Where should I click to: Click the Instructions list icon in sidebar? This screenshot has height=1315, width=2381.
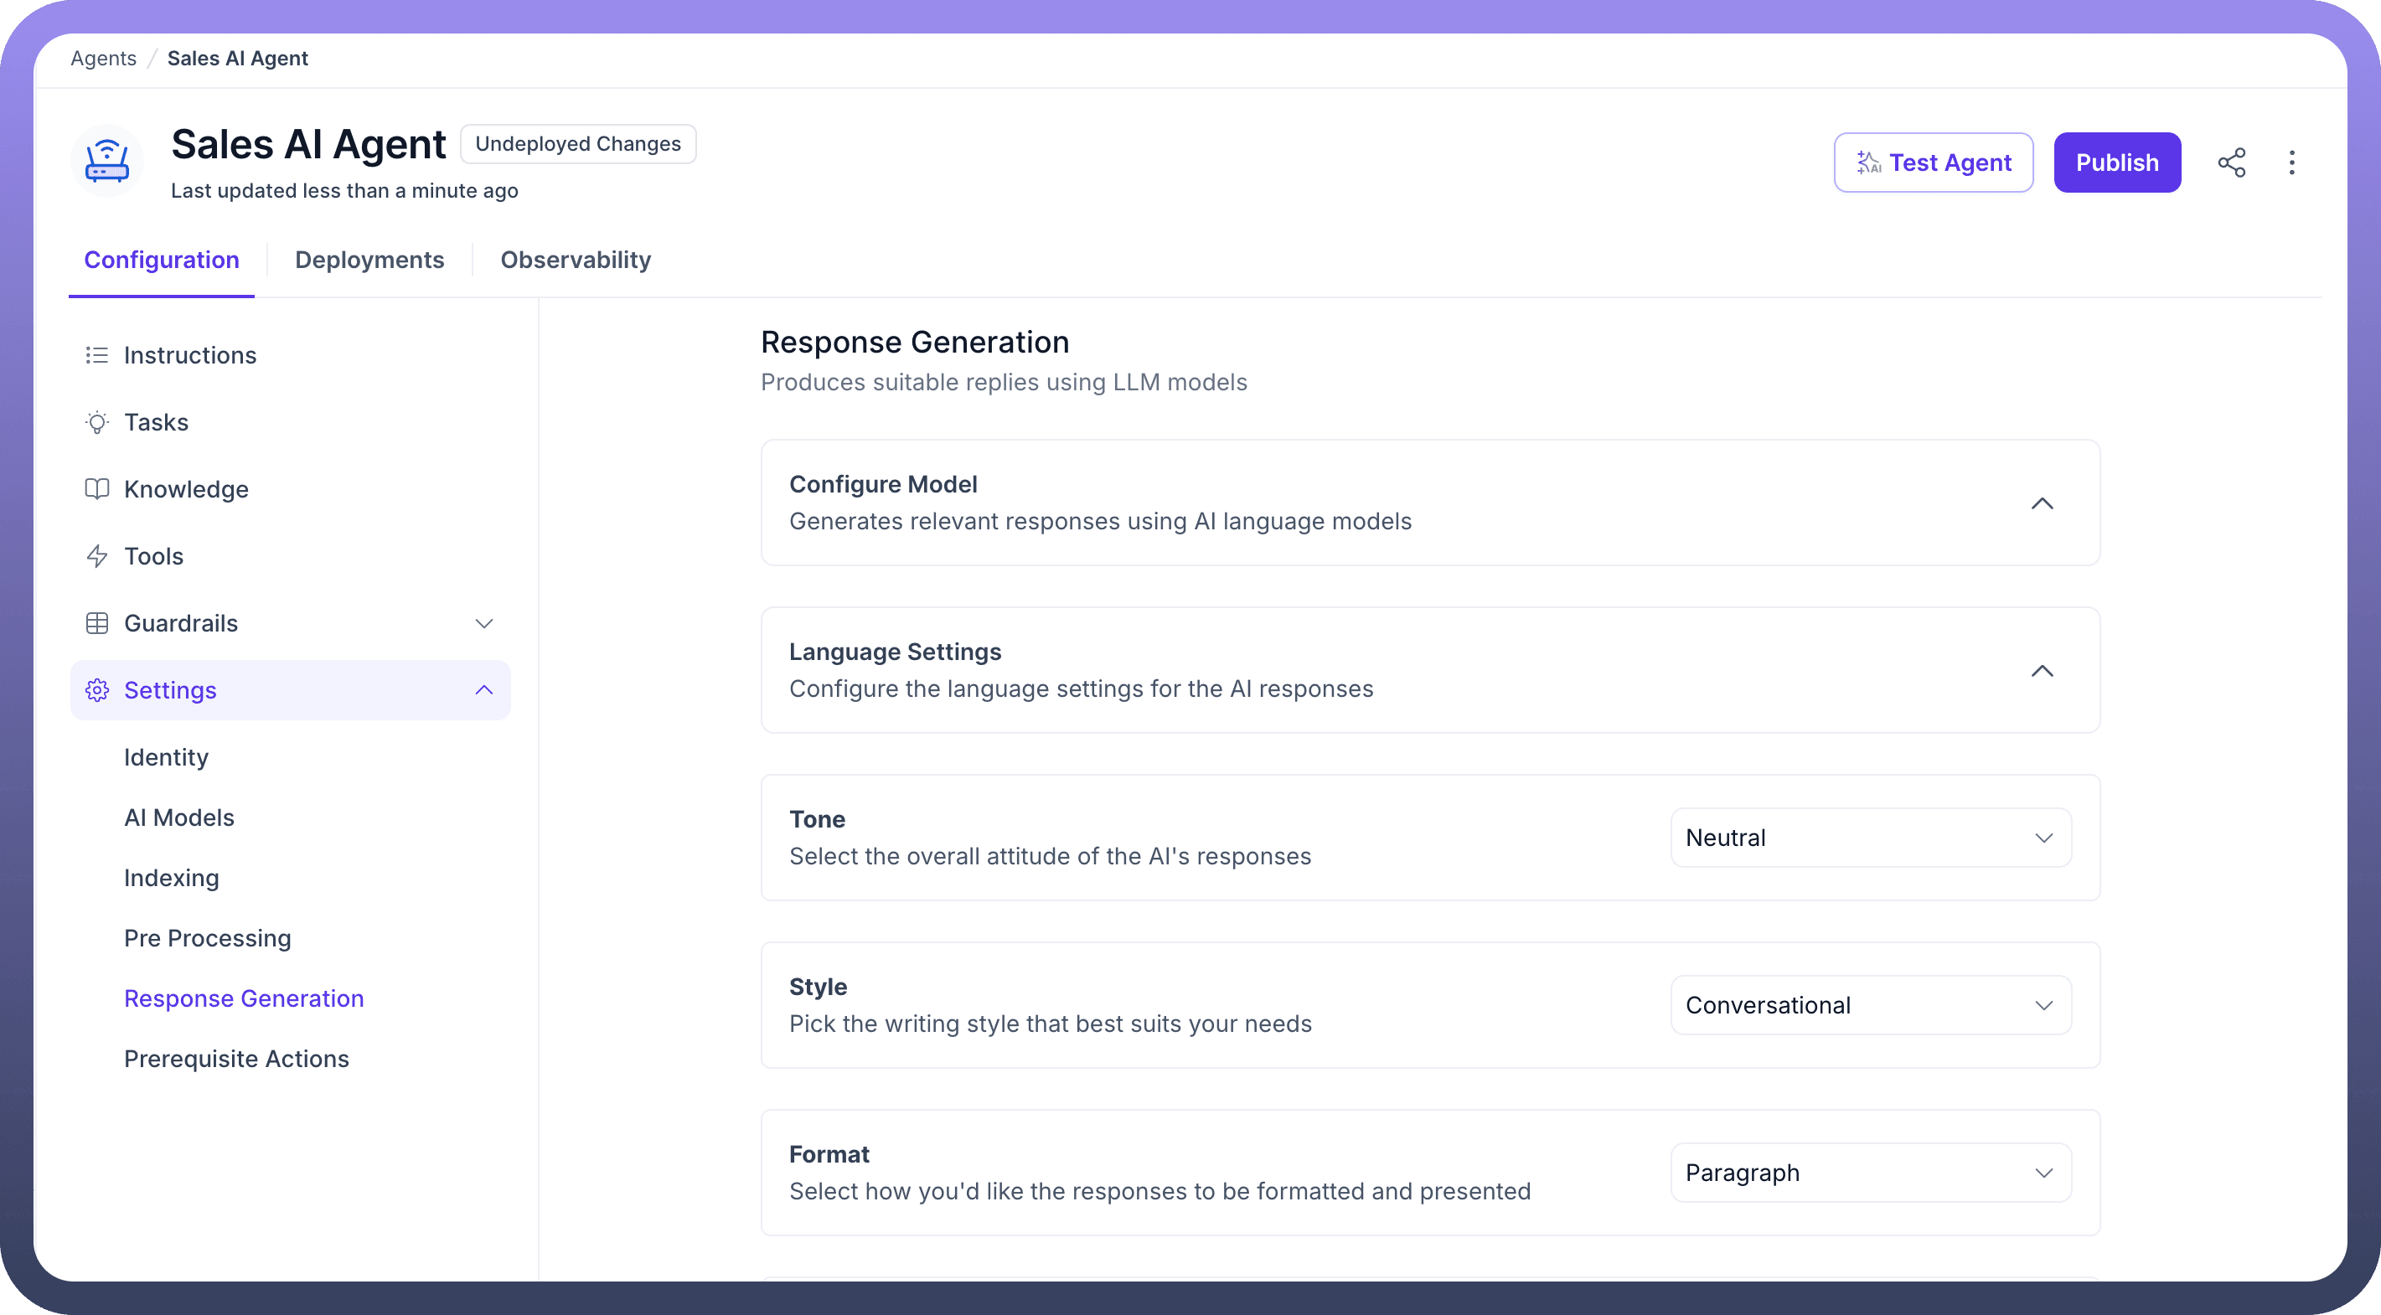point(97,356)
